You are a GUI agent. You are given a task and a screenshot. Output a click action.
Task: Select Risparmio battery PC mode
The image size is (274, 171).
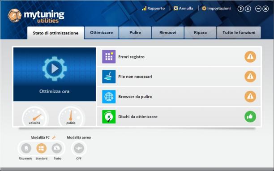(26, 148)
